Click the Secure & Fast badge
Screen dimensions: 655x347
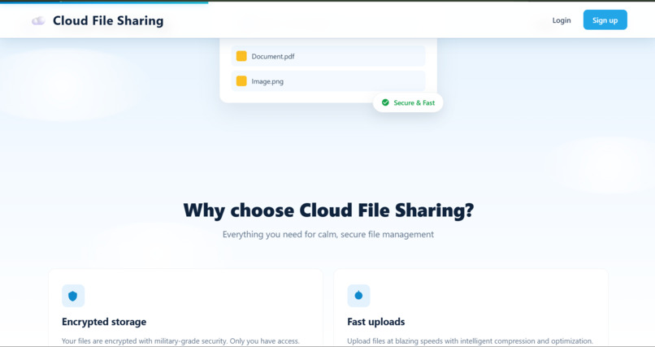408,102
